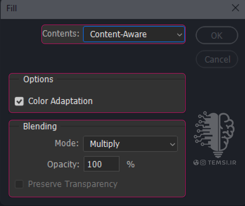Screen dimensions: 245x206
Task: Dismiss the dialog using the Cancel button
Action: pyautogui.click(x=217, y=59)
